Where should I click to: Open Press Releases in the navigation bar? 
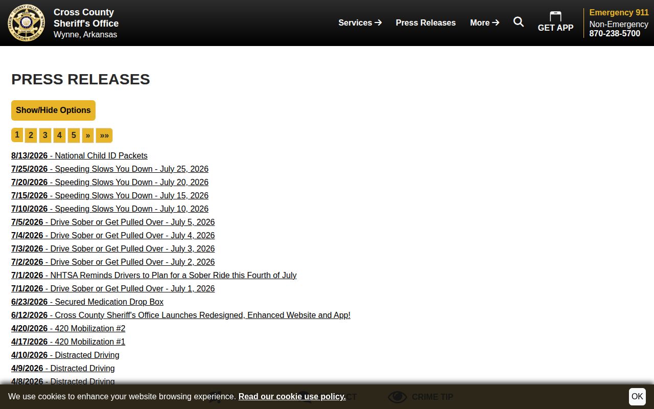426,22
